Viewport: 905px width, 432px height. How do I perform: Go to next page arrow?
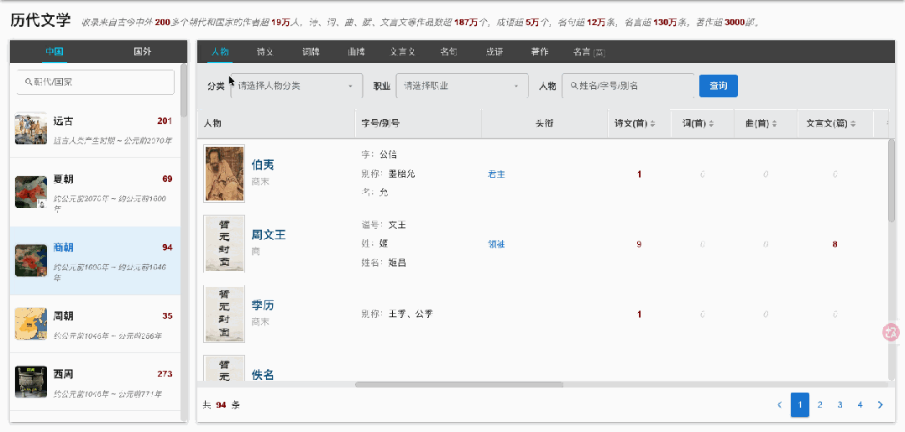880,405
